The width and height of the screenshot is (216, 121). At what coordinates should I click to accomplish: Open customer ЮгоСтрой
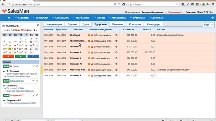coord(75,35)
